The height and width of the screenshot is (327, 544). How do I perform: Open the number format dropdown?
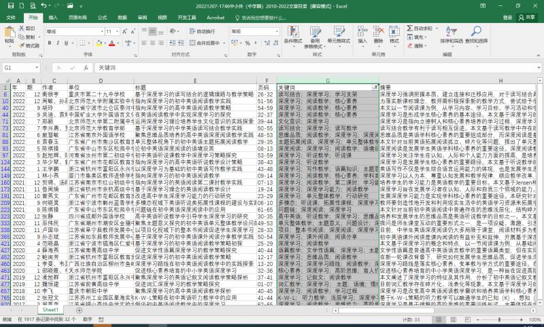coord(277,31)
